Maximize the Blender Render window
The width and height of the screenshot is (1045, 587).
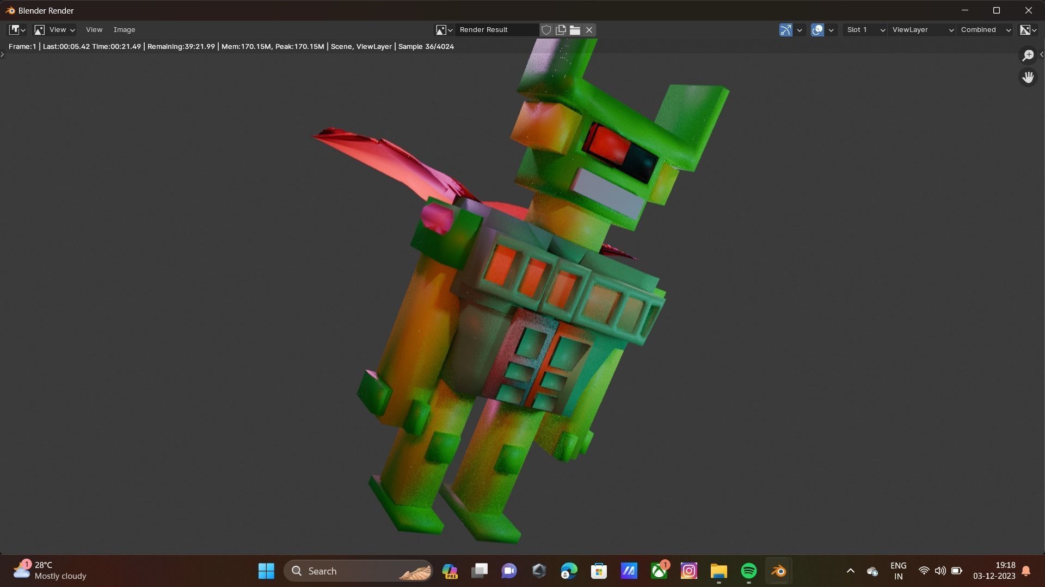pos(997,10)
